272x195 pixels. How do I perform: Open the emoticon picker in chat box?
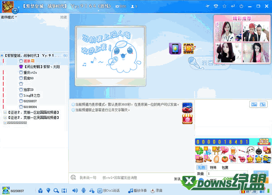click(x=73, y=178)
